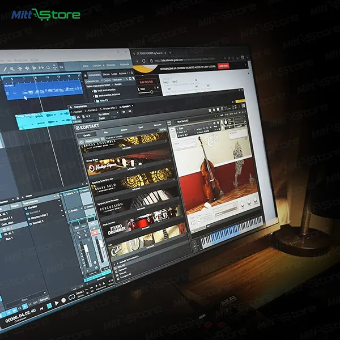Screen dimensions: 340x340
Task: Click the browser search magnifier icon
Action: click(132, 73)
